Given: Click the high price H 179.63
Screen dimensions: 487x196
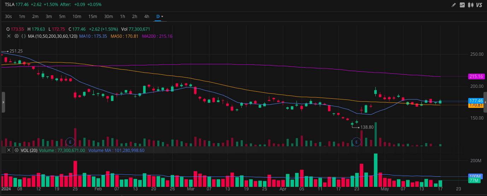Looking at the screenshot, I should (36, 29).
